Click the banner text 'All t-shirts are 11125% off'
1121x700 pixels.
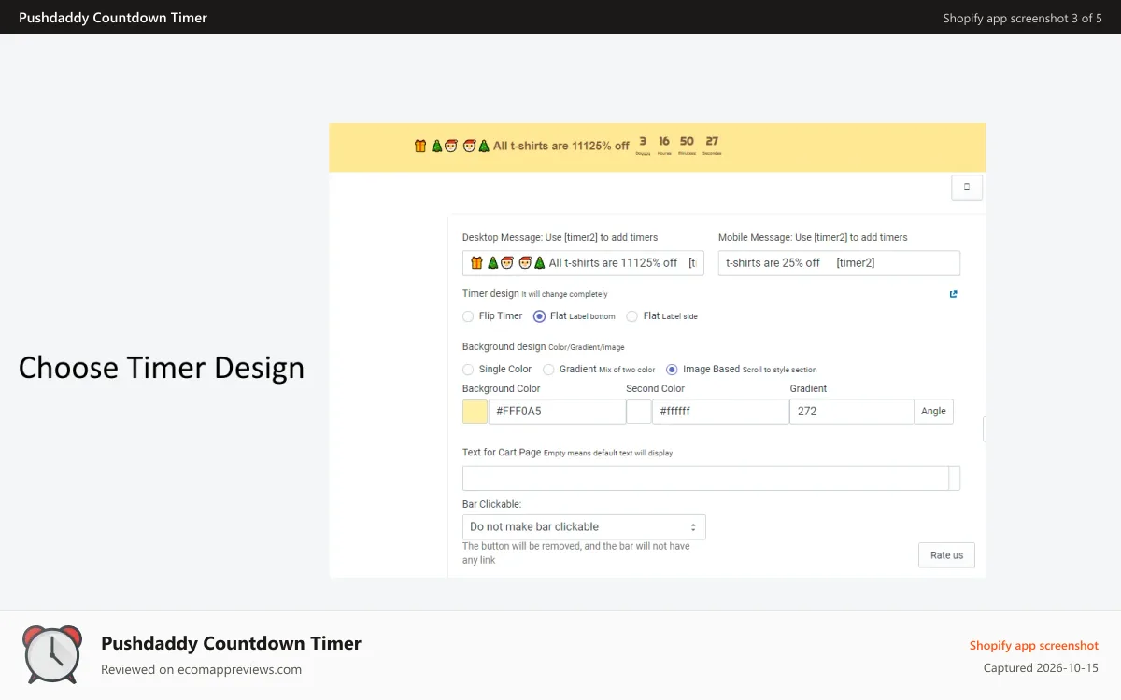(561, 146)
